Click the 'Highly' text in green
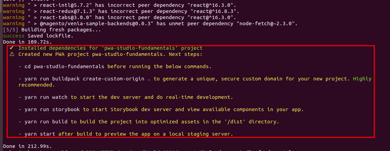390x151 pixels. tap(362, 79)
